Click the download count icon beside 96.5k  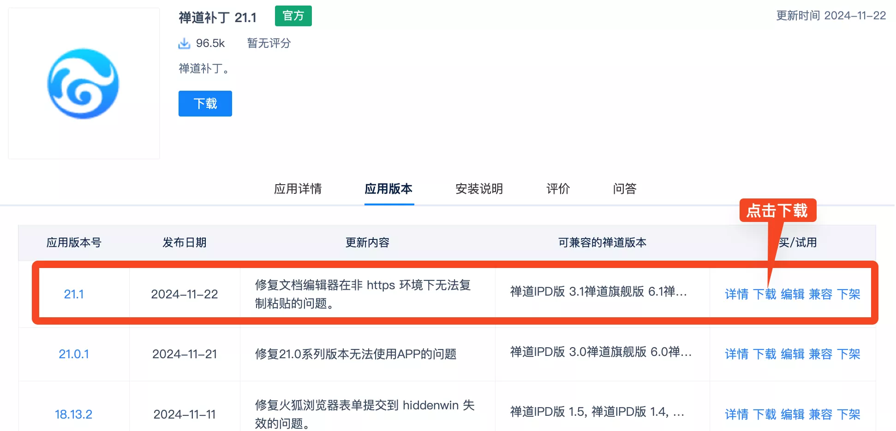(x=184, y=43)
